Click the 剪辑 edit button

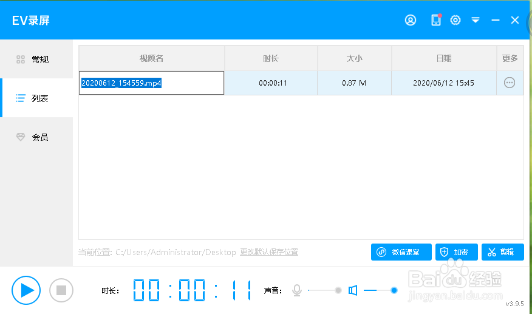click(x=502, y=252)
